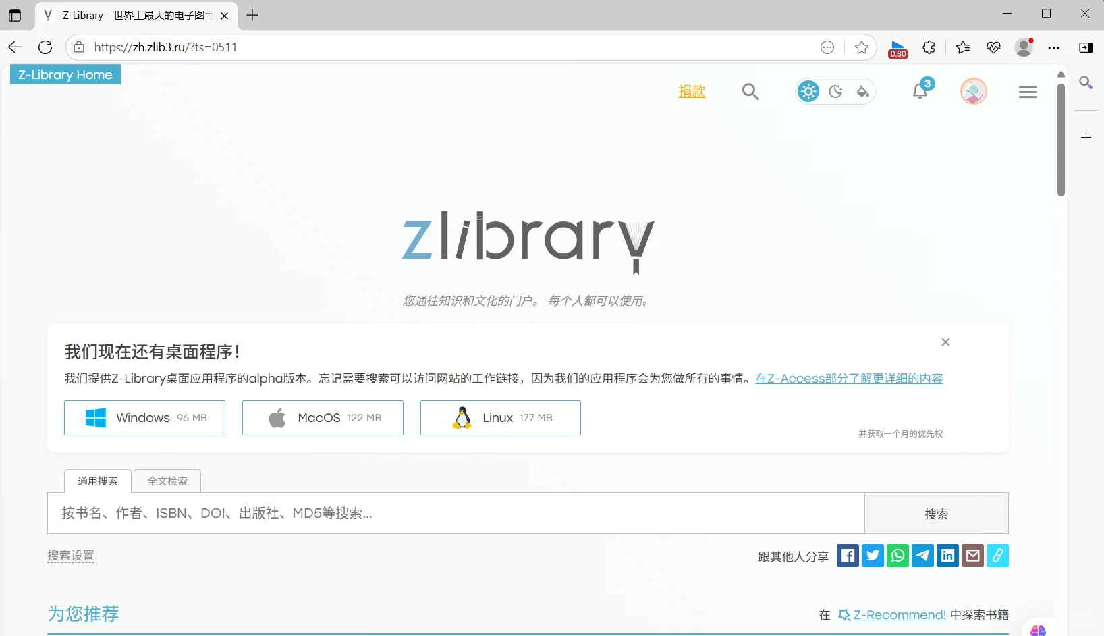The image size is (1104, 636).
Task: Open the Extensions puzzle icon
Action: (x=929, y=47)
